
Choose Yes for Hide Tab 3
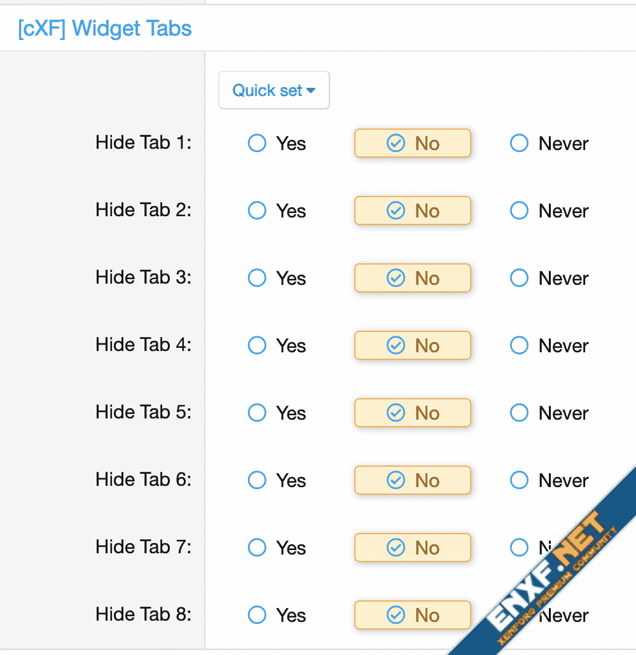257,279
